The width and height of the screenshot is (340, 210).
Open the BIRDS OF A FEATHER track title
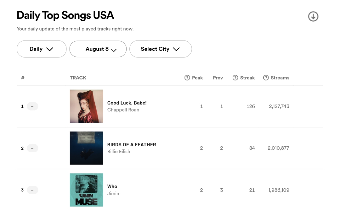pos(132,145)
